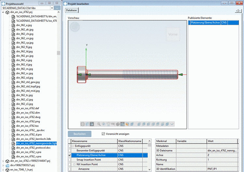Select shaded-with-edges display icon (active)

pyautogui.click(x=92, y=124)
